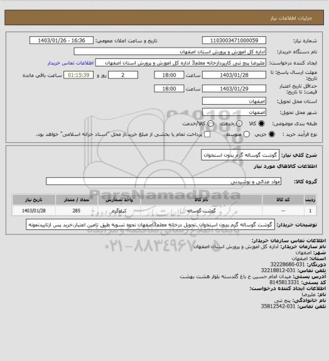
Task: Select the جزیی purchase type radio
Action: (272, 134)
